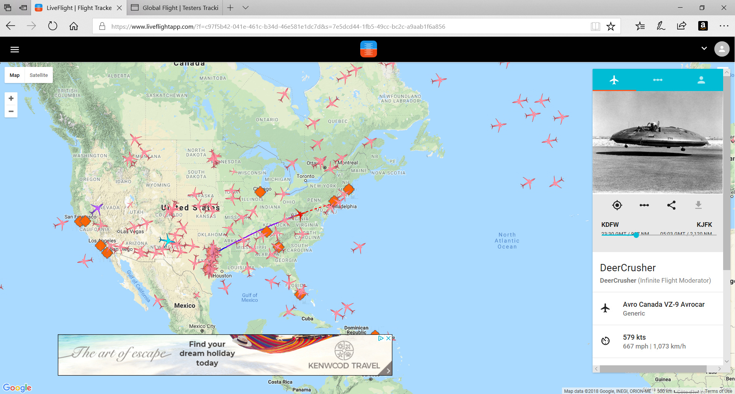
Task: Open the favorites hub
Action: pos(640,26)
